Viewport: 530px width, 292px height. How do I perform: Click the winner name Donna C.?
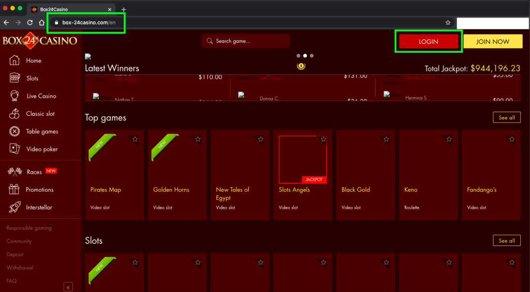(x=269, y=99)
